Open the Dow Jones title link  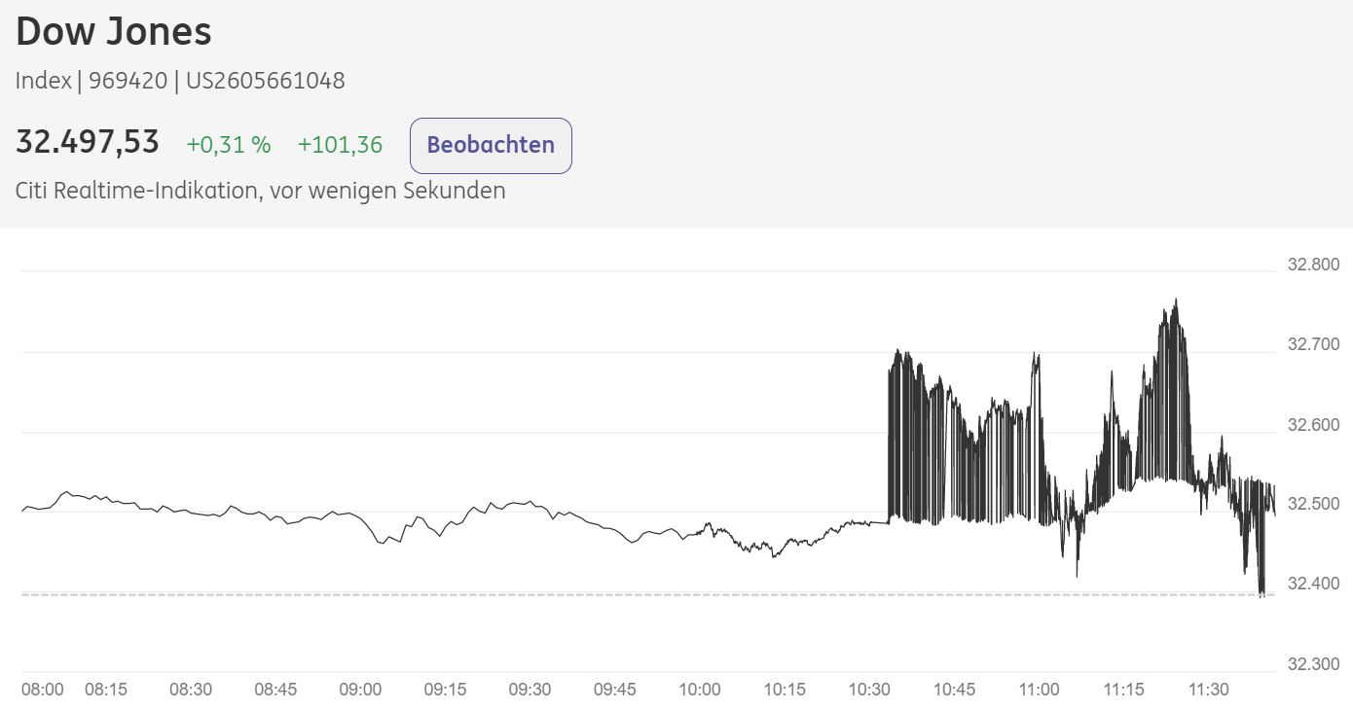112,30
